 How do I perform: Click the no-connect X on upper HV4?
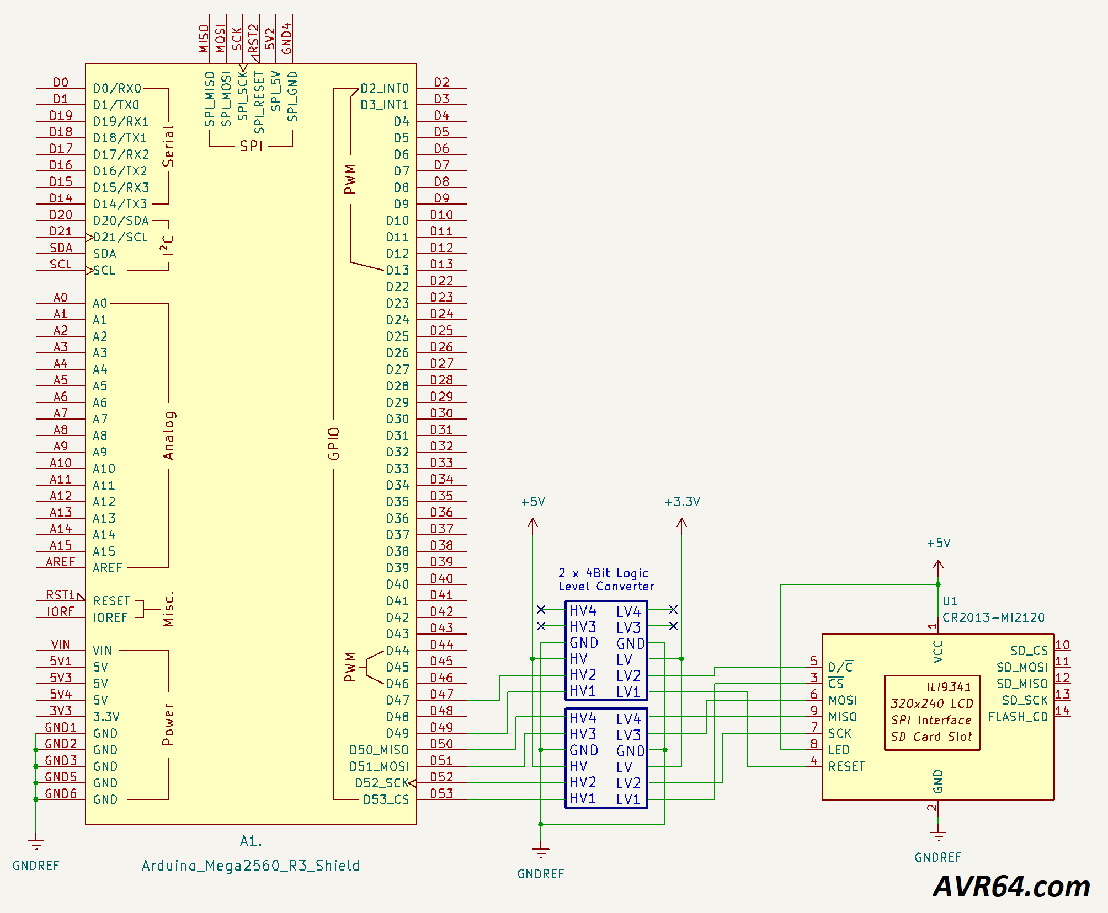click(x=541, y=609)
